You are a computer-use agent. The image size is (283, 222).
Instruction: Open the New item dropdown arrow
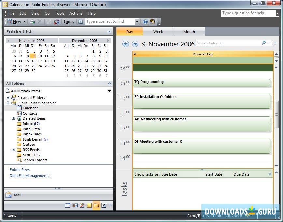[x=24, y=22]
